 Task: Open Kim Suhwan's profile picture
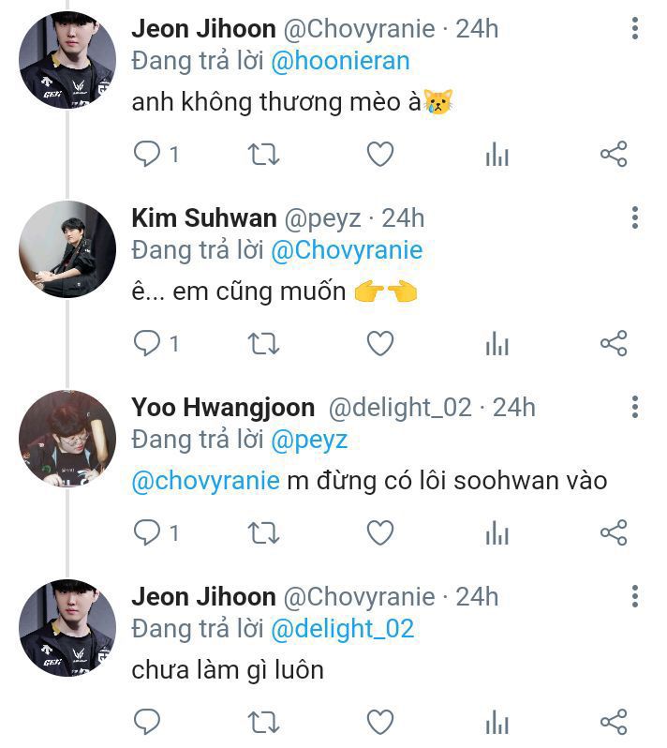click(x=67, y=249)
